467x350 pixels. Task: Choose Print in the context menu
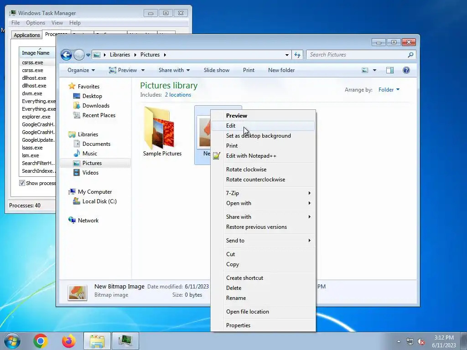pyautogui.click(x=263, y=146)
